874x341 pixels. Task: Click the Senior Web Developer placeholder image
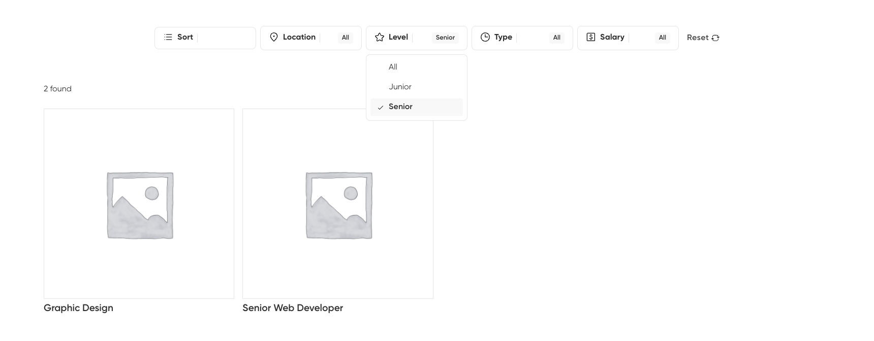click(338, 204)
